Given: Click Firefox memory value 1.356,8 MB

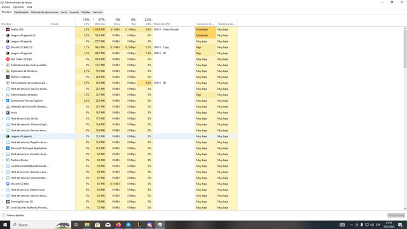Looking at the screenshot, I should click(99, 30).
